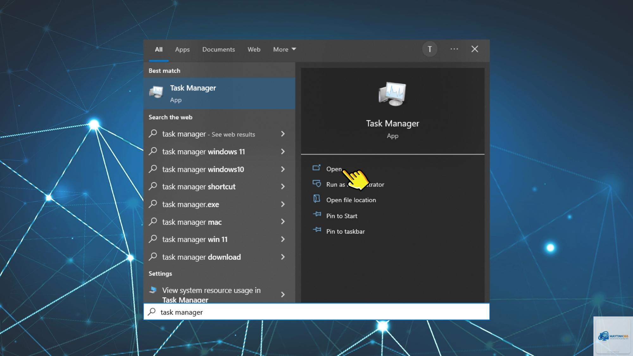Open the three-dots options menu
The height and width of the screenshot is (356, 633).
(454, 49)
